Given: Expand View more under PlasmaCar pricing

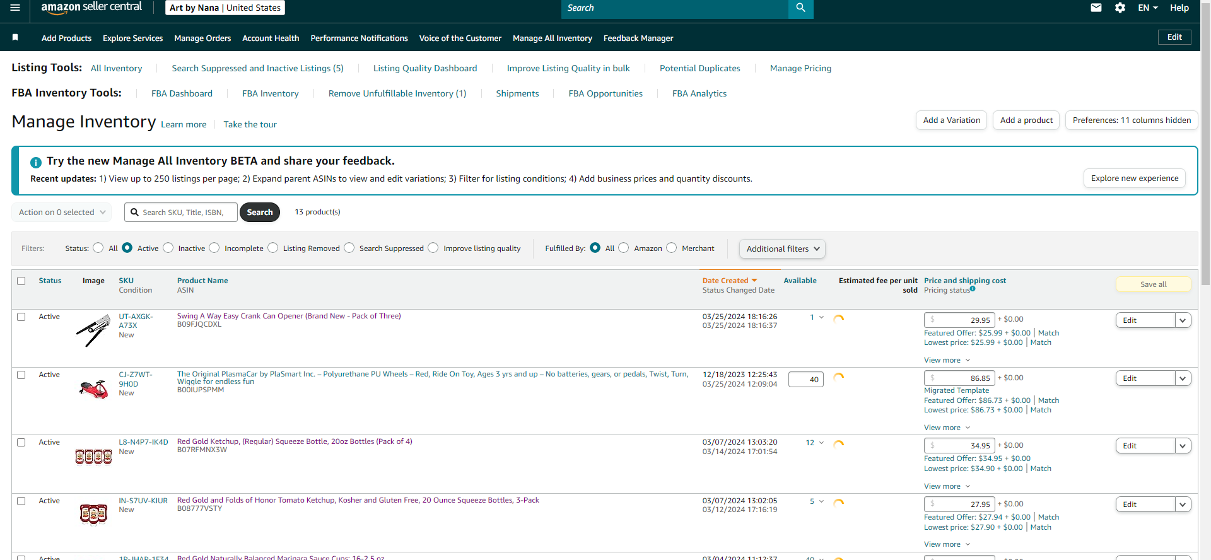Looking at the screenshot, I should tap(947, 428).
